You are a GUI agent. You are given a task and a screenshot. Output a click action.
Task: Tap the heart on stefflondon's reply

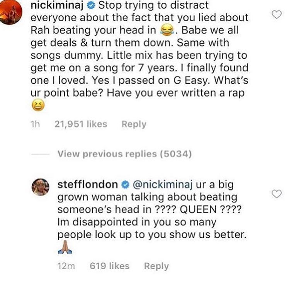[x=277, y=194]
